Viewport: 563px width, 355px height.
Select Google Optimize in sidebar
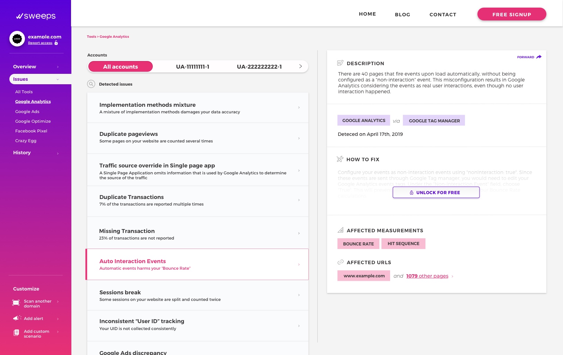33,121
